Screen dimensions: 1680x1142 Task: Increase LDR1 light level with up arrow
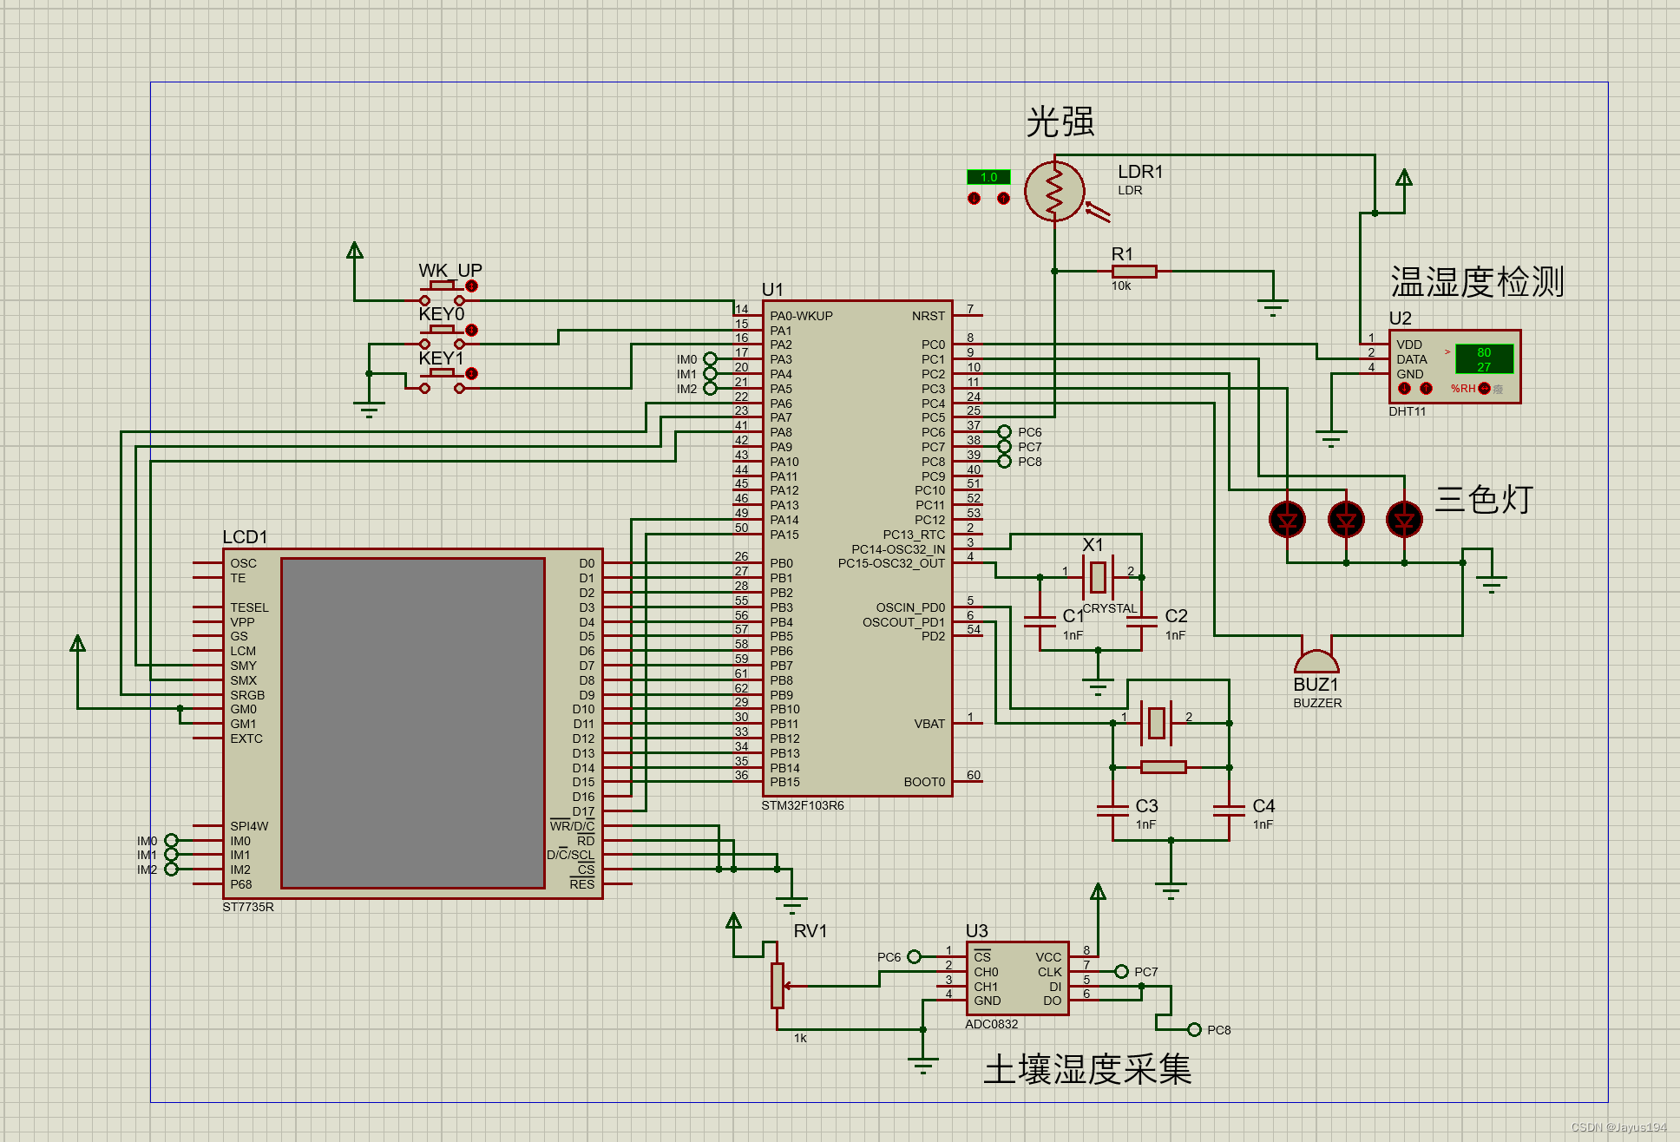click(1003, 199)
